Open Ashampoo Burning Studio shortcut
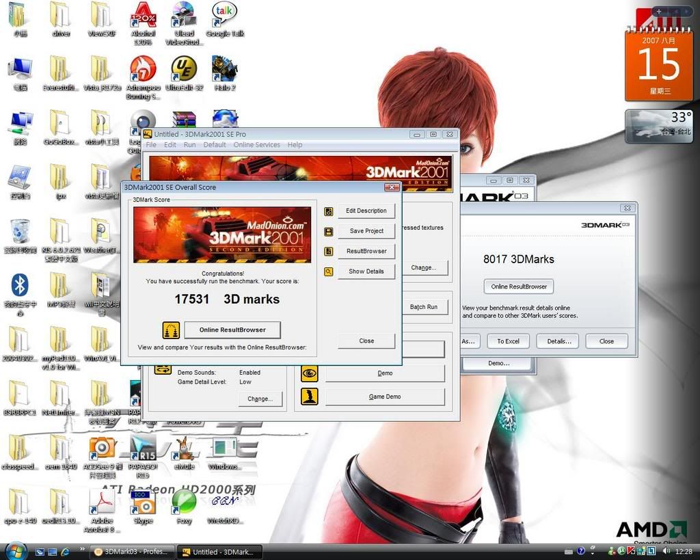The width and height of the screenshot is (700, 560). coord(144,77)
